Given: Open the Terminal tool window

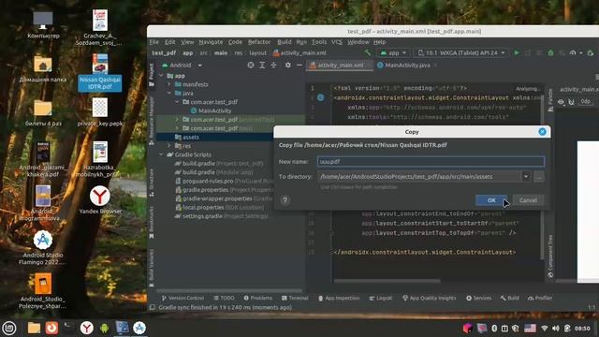Looking at the screenshot, I should [295, 298].
